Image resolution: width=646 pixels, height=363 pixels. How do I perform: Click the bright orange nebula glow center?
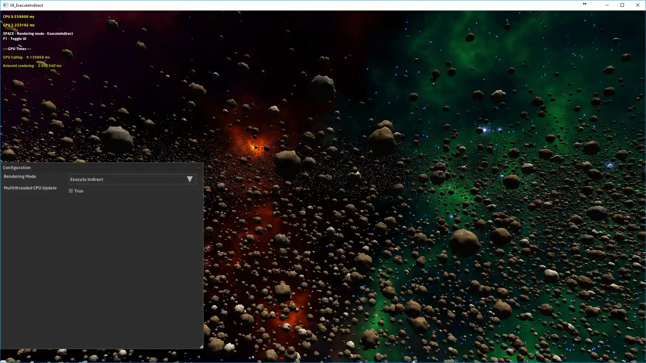(254, 147)
